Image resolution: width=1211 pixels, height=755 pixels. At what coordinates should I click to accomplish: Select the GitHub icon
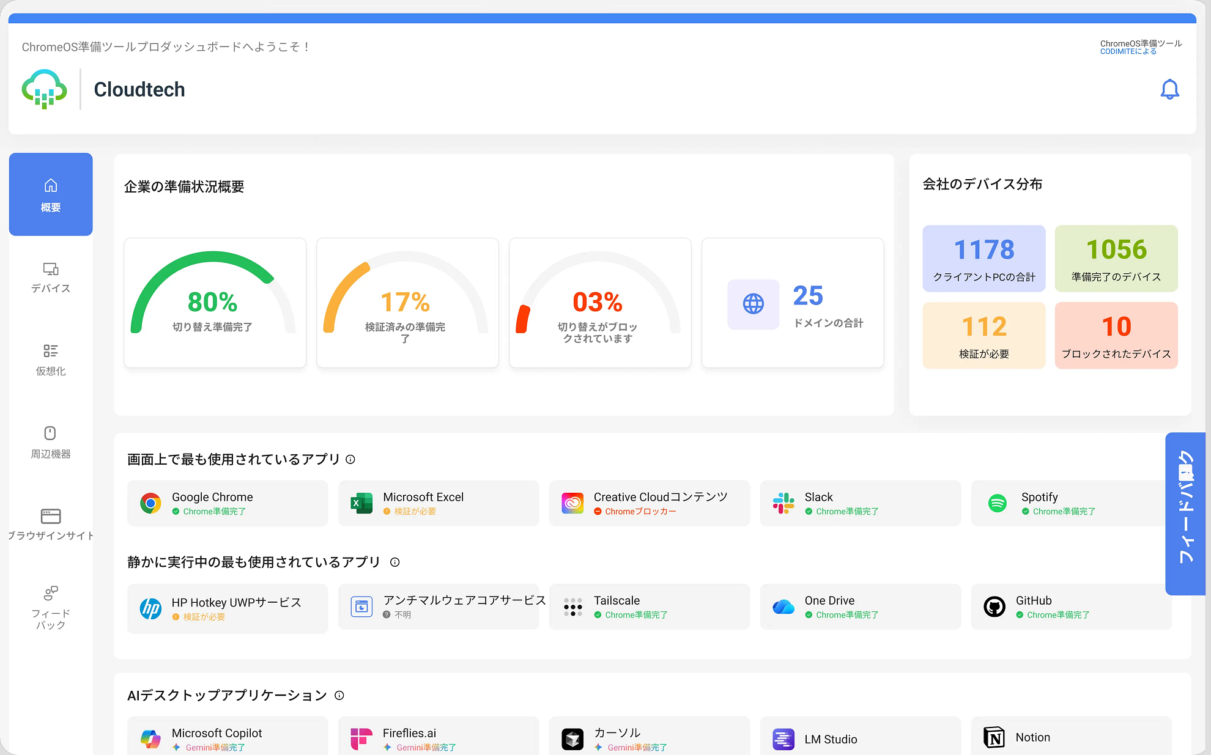point(994,607)
